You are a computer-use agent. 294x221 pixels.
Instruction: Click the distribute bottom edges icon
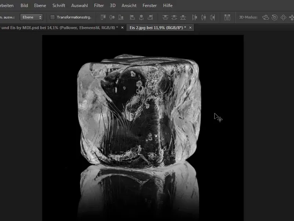pyautogui.click(x=183, y=17)
